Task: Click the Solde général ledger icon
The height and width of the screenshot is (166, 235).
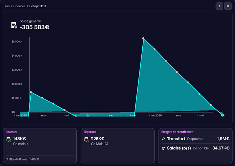Action: click(14, 25)
